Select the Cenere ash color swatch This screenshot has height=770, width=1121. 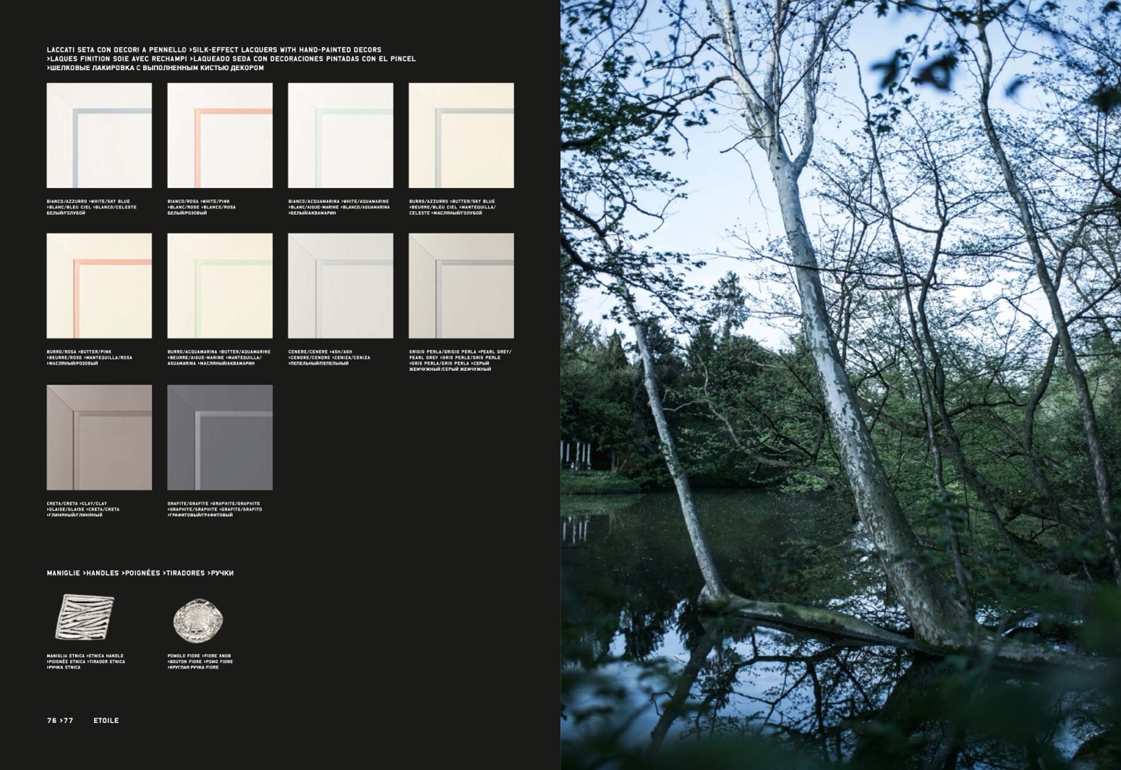coord(341,286)
